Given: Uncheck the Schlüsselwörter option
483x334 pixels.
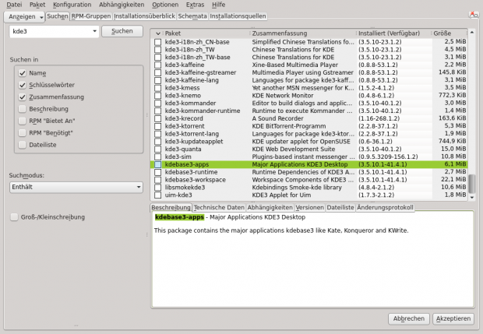Looking at the screenshot, I should [22, 85].
